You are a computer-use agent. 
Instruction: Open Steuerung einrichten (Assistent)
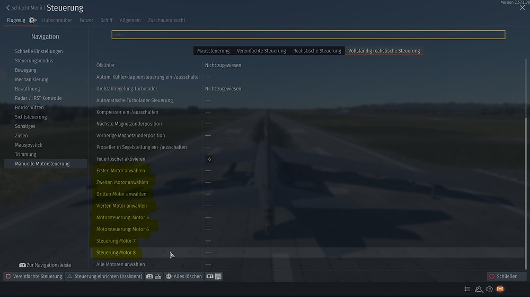104,276
